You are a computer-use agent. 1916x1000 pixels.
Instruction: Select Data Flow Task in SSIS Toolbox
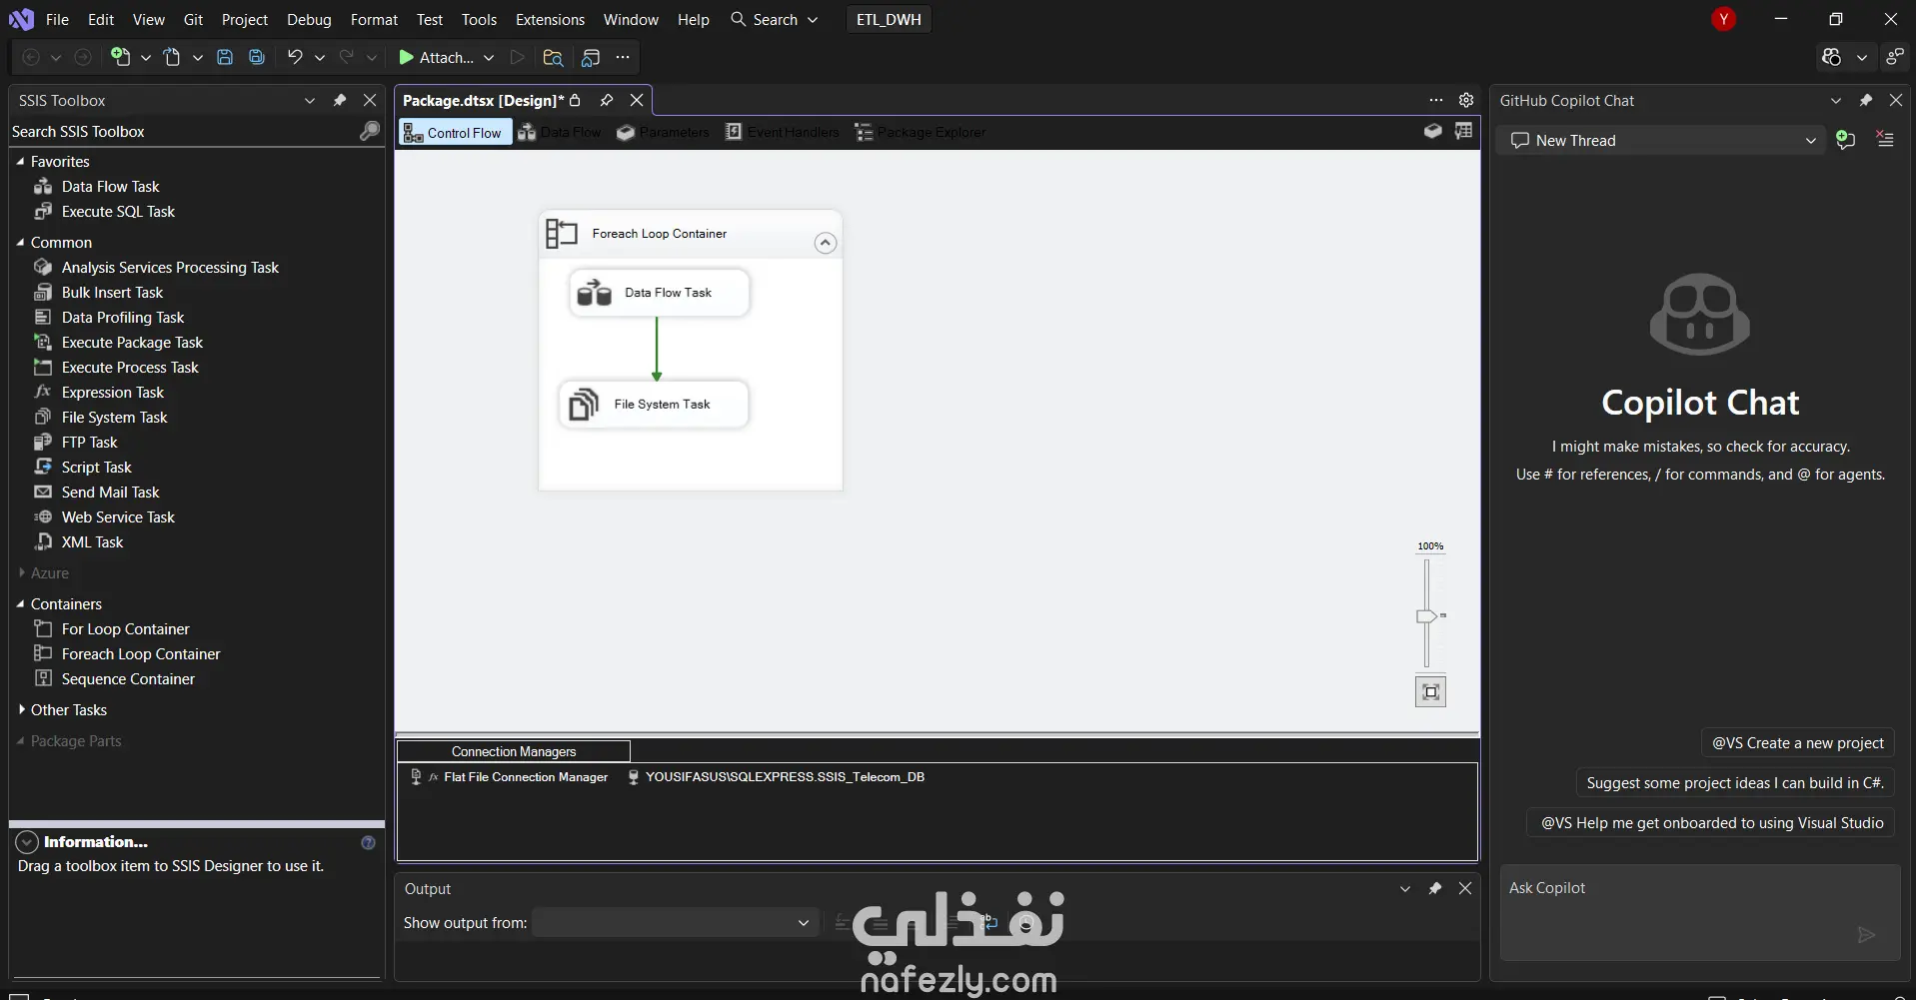[110, 187]
